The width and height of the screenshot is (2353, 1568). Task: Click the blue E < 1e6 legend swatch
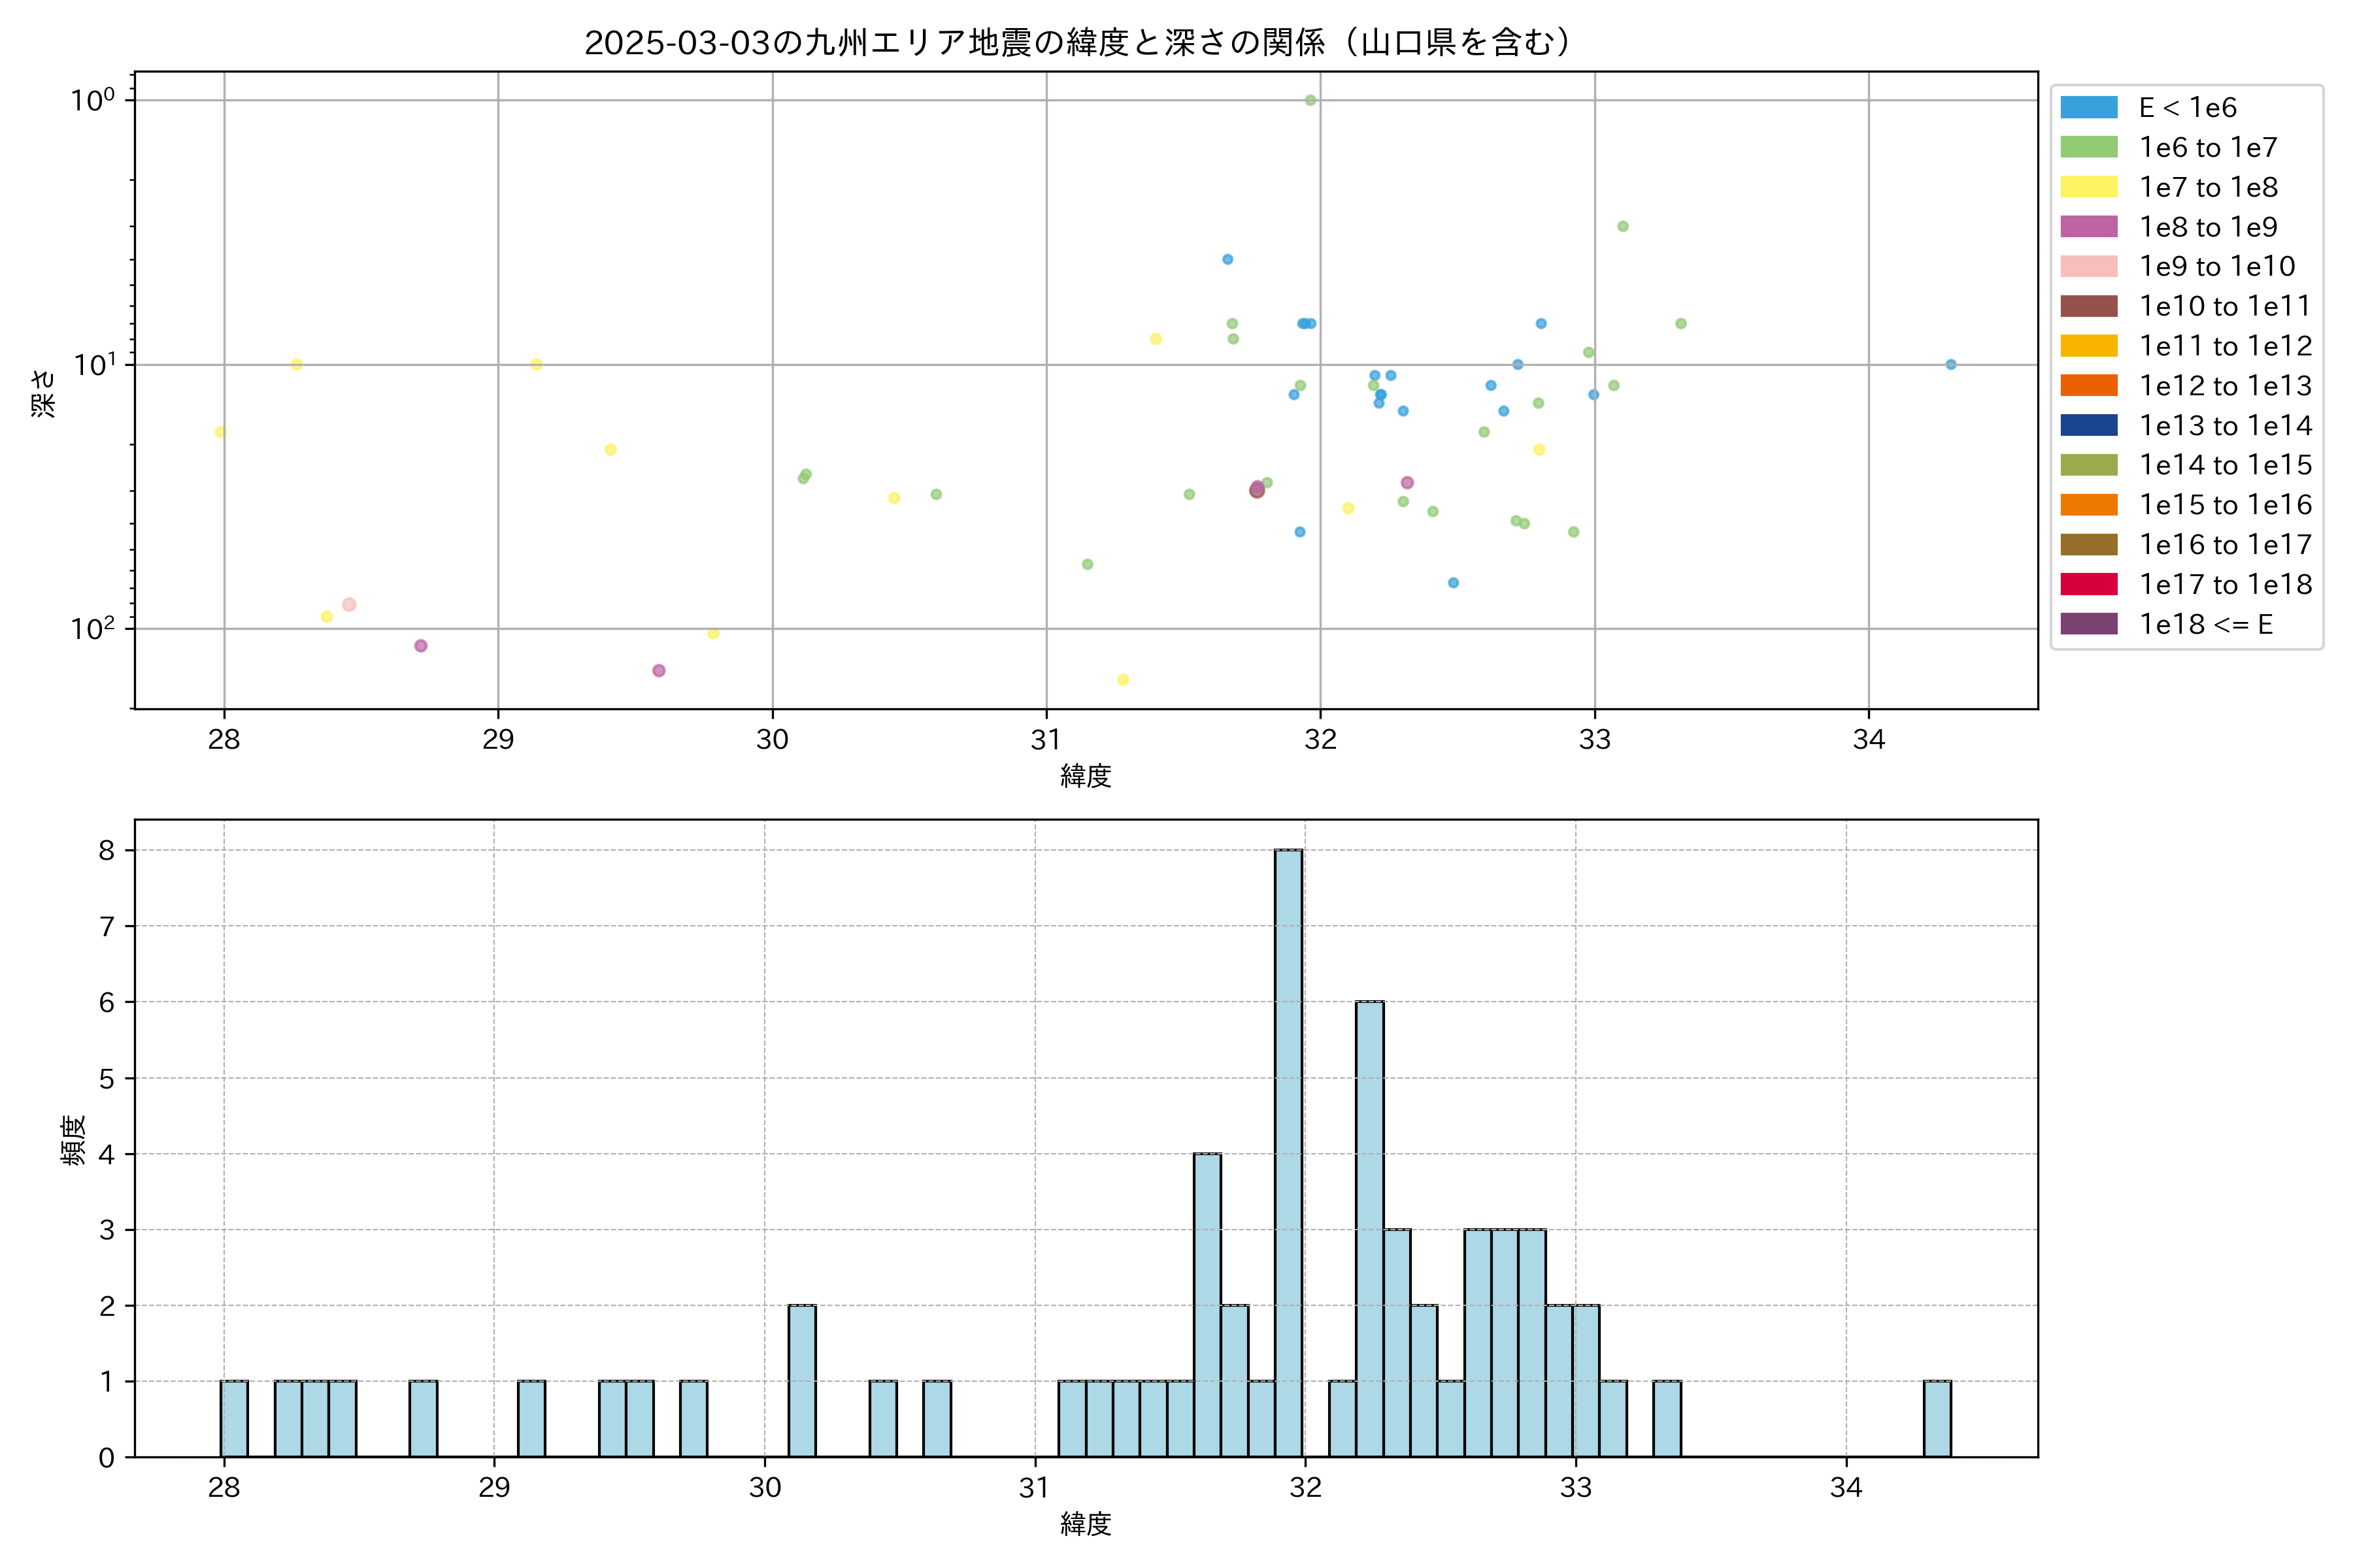pos(2088,108)
